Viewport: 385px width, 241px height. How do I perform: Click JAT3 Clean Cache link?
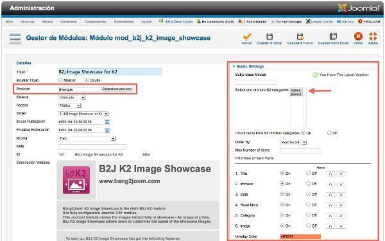176,22
